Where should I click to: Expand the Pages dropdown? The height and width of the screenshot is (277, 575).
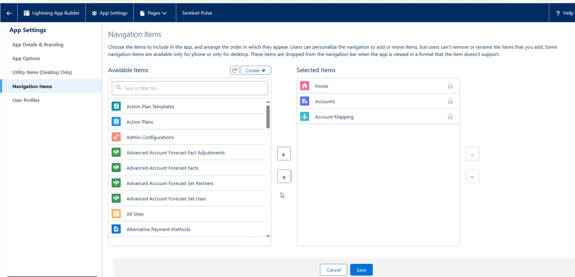(155, 13)
